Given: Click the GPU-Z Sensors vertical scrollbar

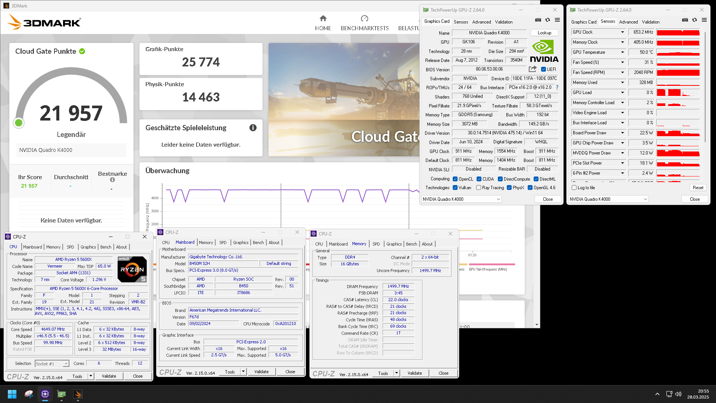Looking at the screenshot, I should click(705, 88).
